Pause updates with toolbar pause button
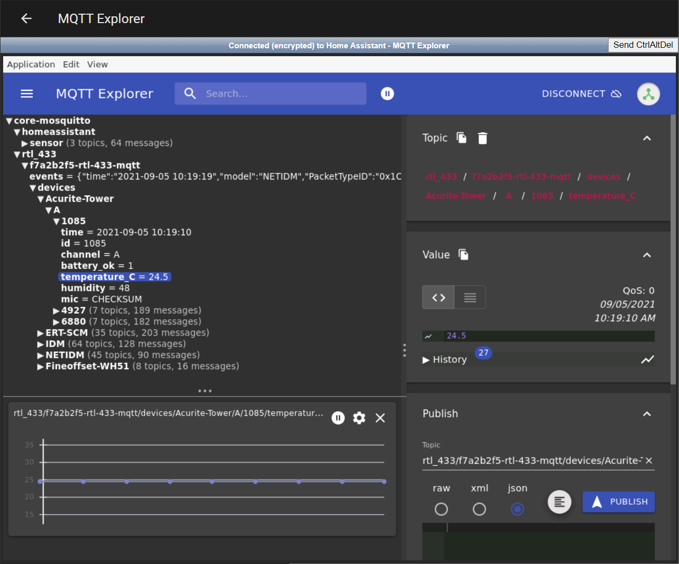The width and height of the screenshot is (679, 564). (387, 93)
